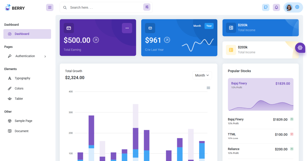
Task: Go to Colors page
Action: click(x=27, y=88)
